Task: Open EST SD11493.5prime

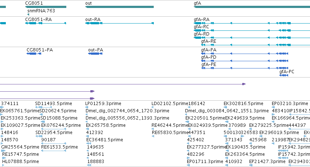Action: point(54,104)
